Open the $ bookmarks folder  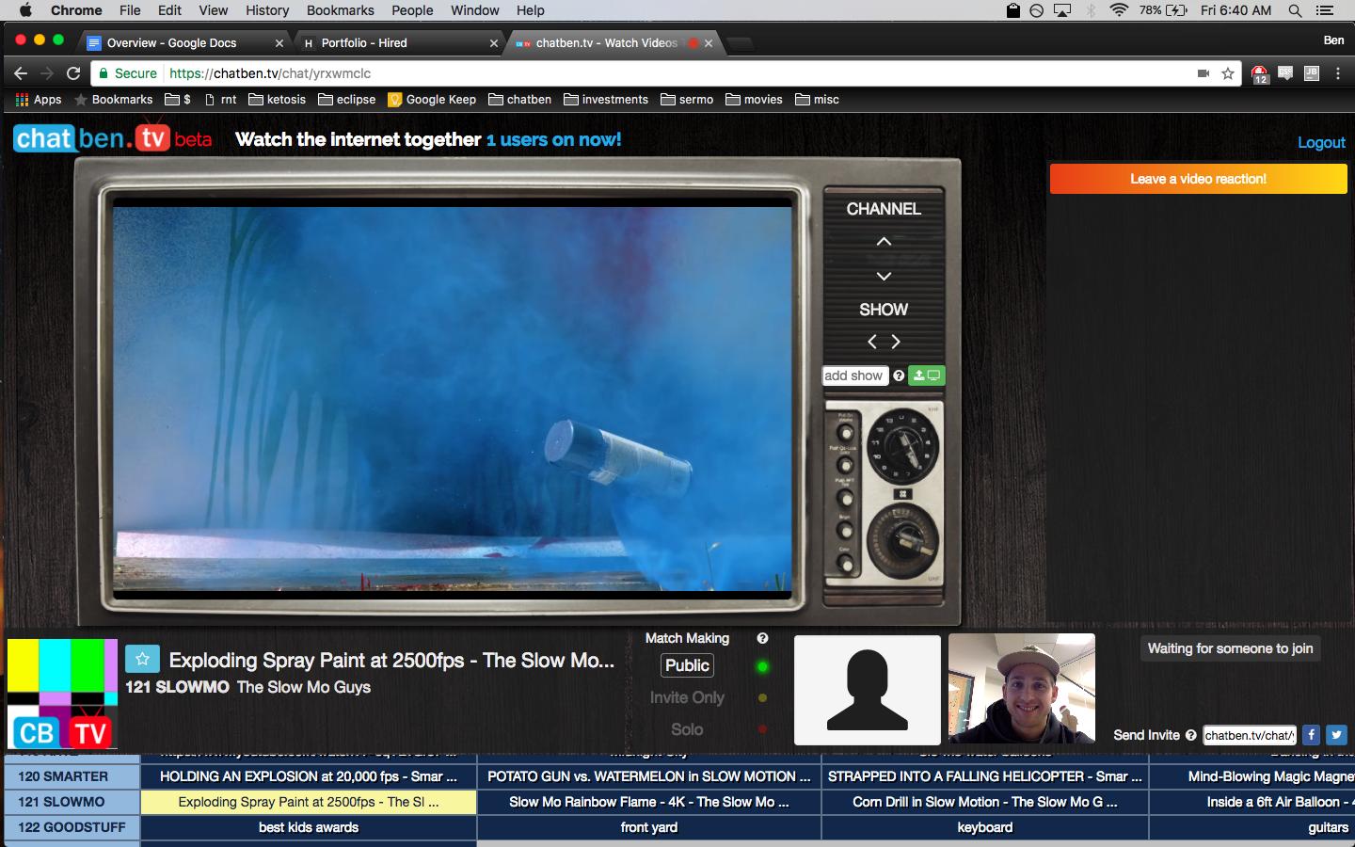pos(178,99)
